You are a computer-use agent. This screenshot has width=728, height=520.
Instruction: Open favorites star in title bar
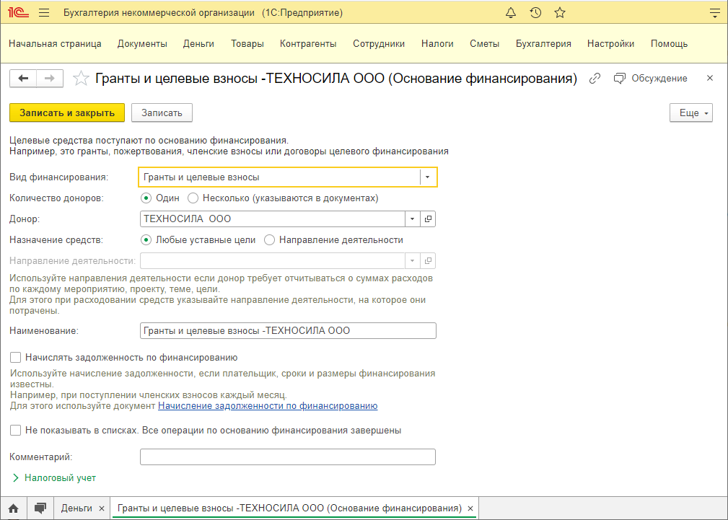click(x=560, y=12)
